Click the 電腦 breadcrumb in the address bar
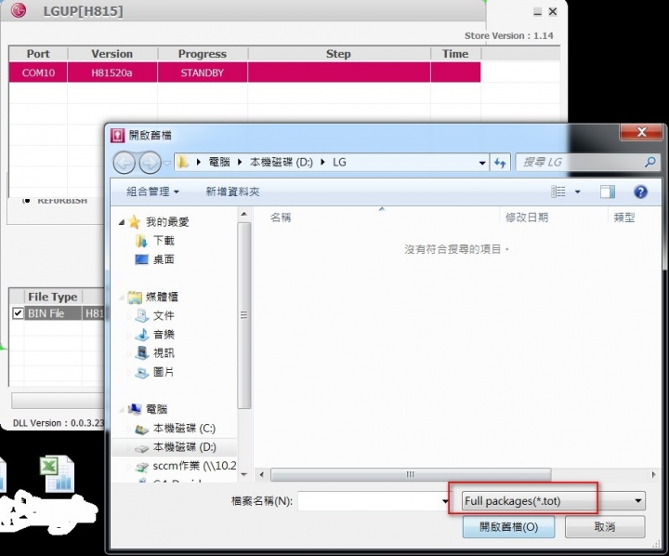Viewport: 669px width, 556px height. (x=219, y=163)
